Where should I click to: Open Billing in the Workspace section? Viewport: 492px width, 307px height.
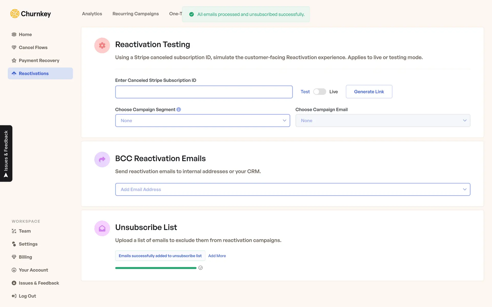tap(25, 257)
